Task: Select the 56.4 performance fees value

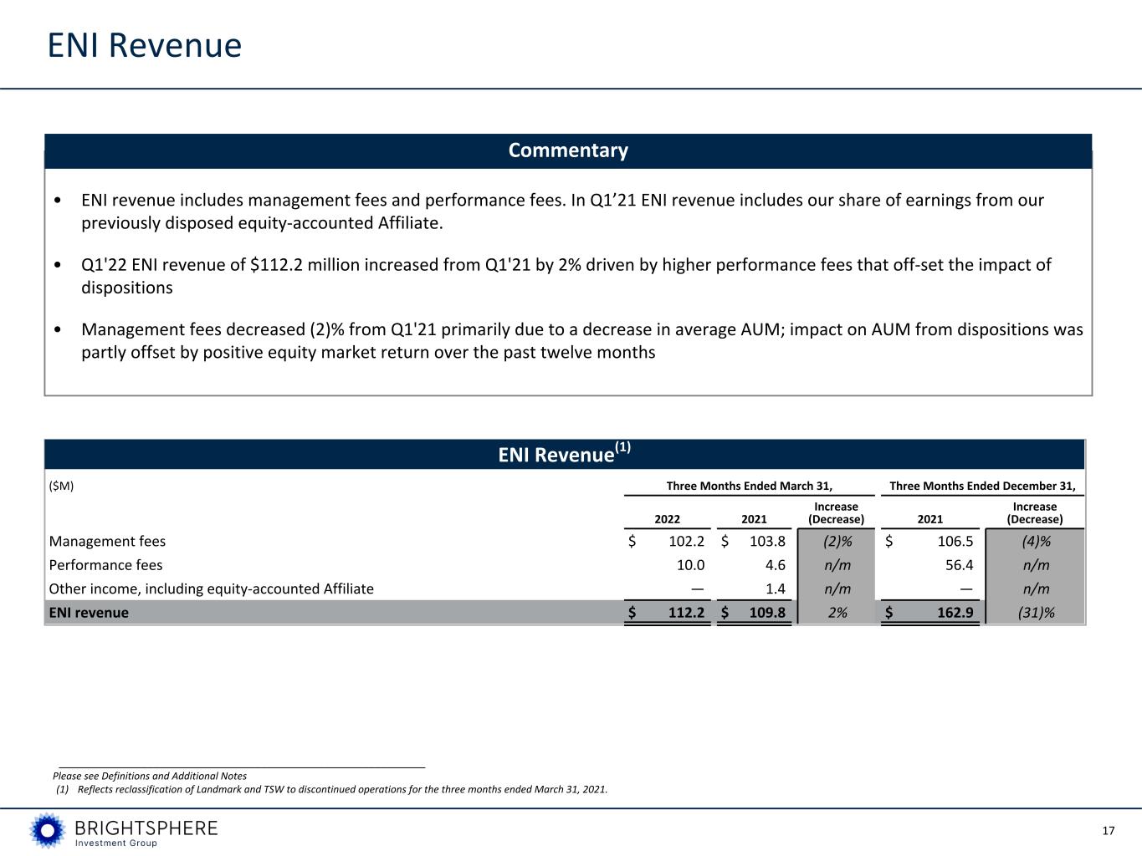Action: click(959, 565)
